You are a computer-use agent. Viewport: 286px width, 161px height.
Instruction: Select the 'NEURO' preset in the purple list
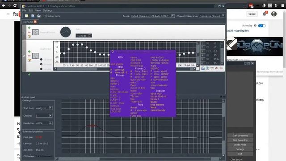click(155, 68)
